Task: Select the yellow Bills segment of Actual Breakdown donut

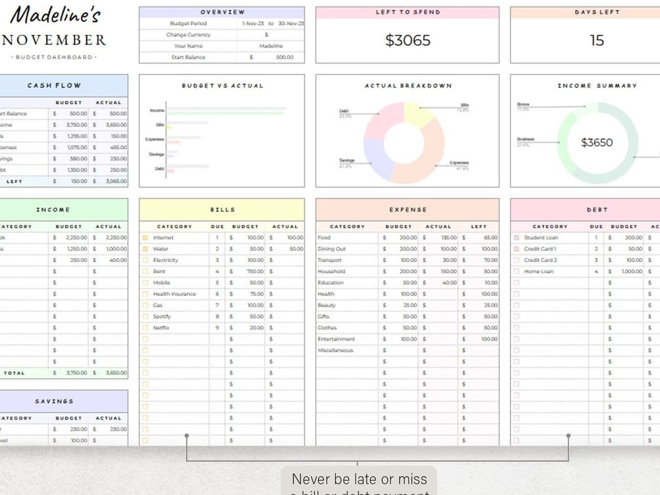Action: [x=416, y=114]
